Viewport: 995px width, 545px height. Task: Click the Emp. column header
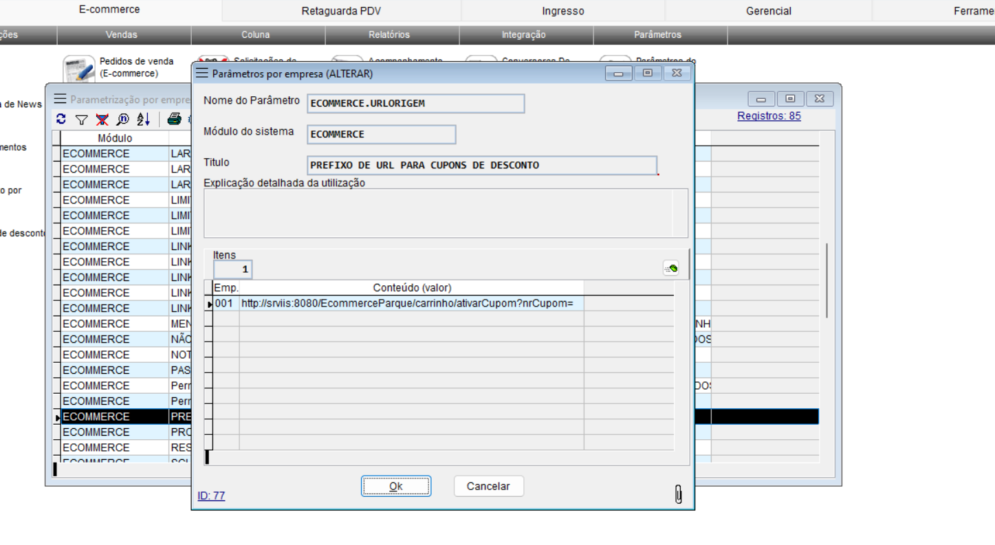pos(226,288)
